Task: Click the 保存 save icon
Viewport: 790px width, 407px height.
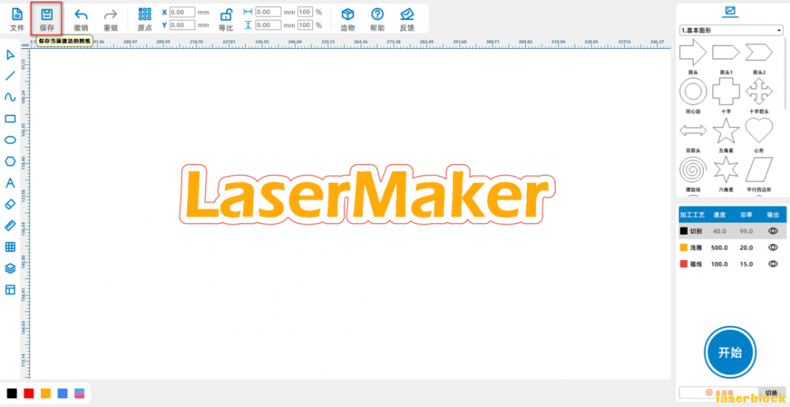Action: (x=47, y=13)
